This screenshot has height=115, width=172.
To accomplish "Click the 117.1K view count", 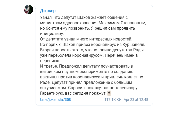I will click(x=110, y=99).
